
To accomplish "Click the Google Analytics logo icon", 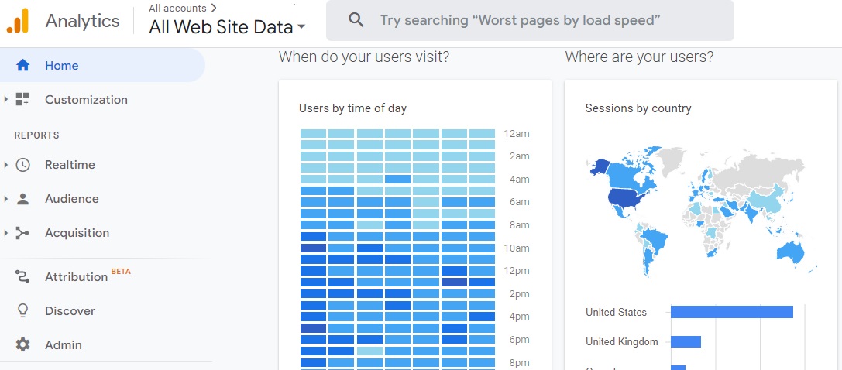I will point(18,21).
